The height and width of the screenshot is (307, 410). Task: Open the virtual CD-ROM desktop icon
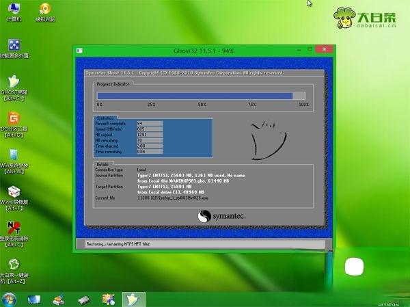pos(45,10)
